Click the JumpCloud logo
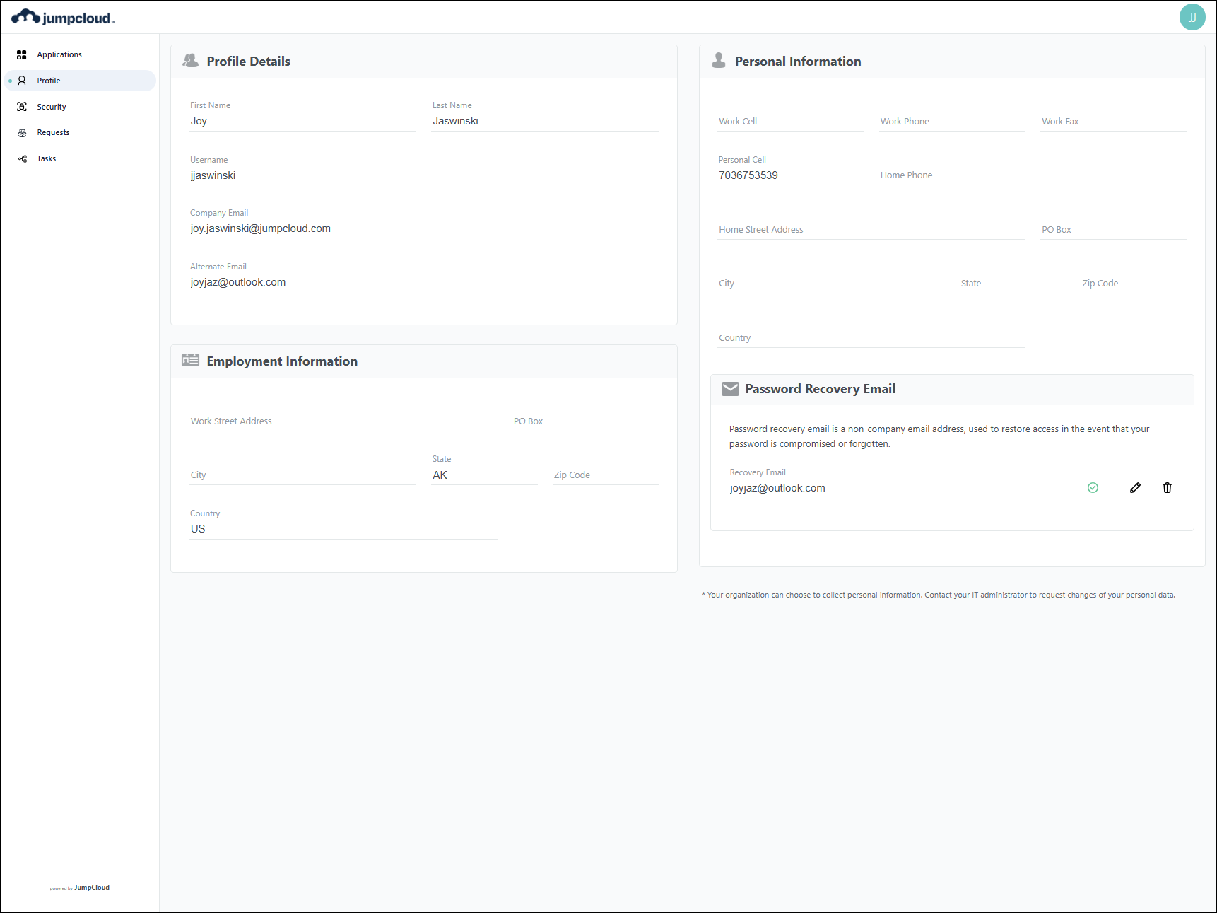1217x913 pixels. [x=63, y=18]
